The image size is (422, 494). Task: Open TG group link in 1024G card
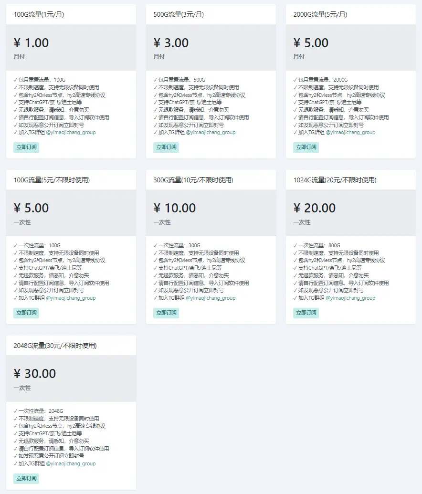click(351, 298)
